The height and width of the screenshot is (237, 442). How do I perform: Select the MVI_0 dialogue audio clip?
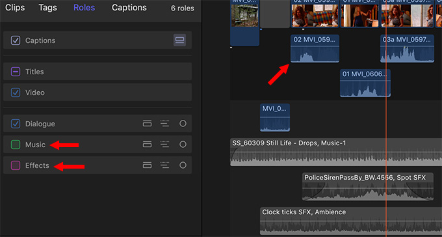pos(275,117)
